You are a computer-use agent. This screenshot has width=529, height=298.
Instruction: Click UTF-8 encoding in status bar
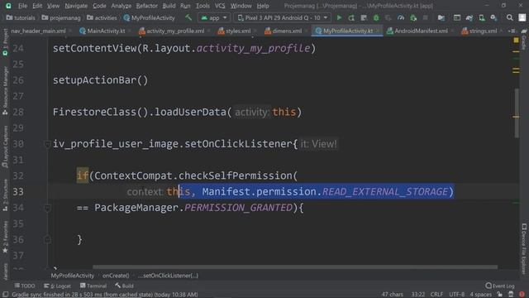457,295
